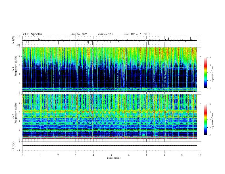Click the time axis tick label '5'
The height and width of the screenshot is (174, 225).
pyautogui.click(x=111, y=155)
